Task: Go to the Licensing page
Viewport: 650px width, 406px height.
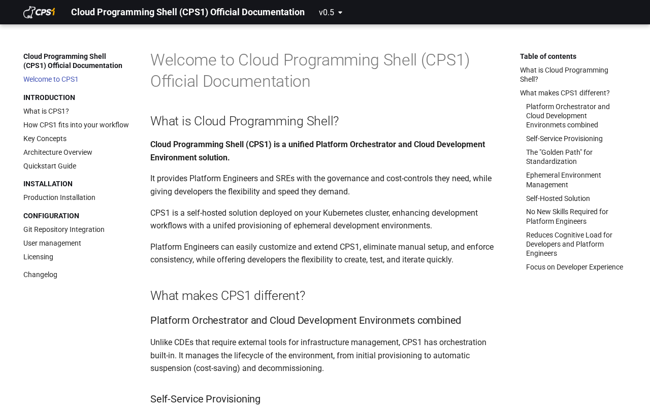Action: coord(38,257)
